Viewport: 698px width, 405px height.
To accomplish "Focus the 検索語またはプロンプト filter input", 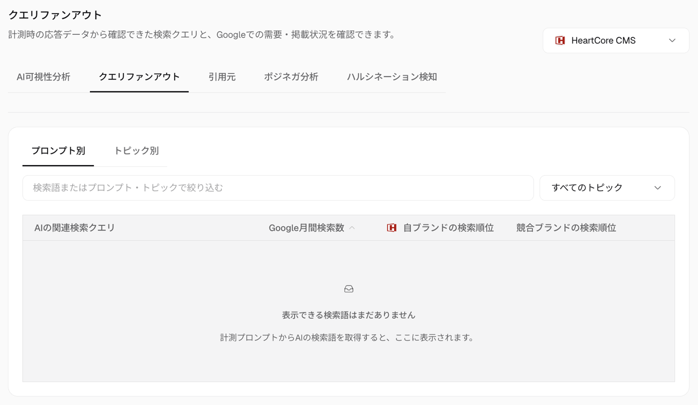I will (x=278, y=188).
